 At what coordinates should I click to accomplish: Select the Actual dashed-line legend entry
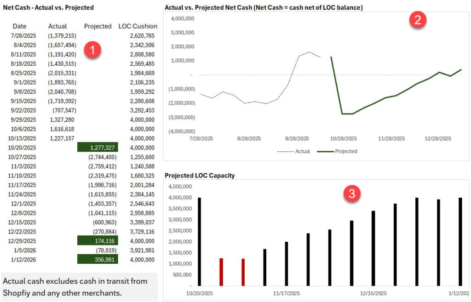click(293, 151)
